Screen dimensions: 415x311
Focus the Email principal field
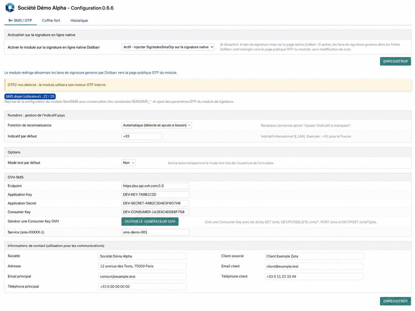tap(142, 276)
